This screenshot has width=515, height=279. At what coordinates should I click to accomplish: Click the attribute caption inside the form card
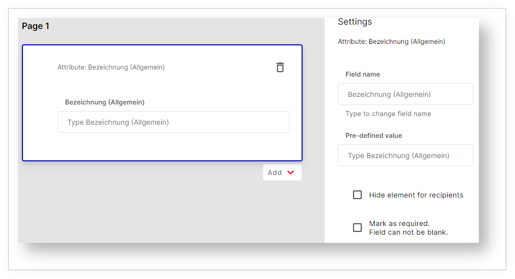[x=111, y=67]
